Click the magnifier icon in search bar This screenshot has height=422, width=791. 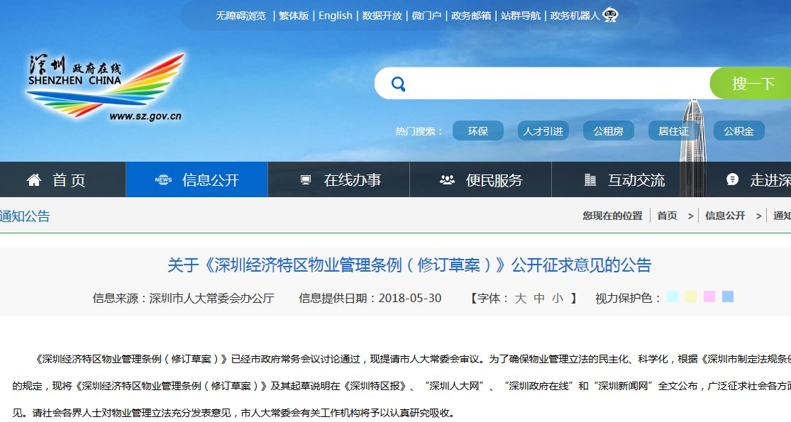pos(398,83)
